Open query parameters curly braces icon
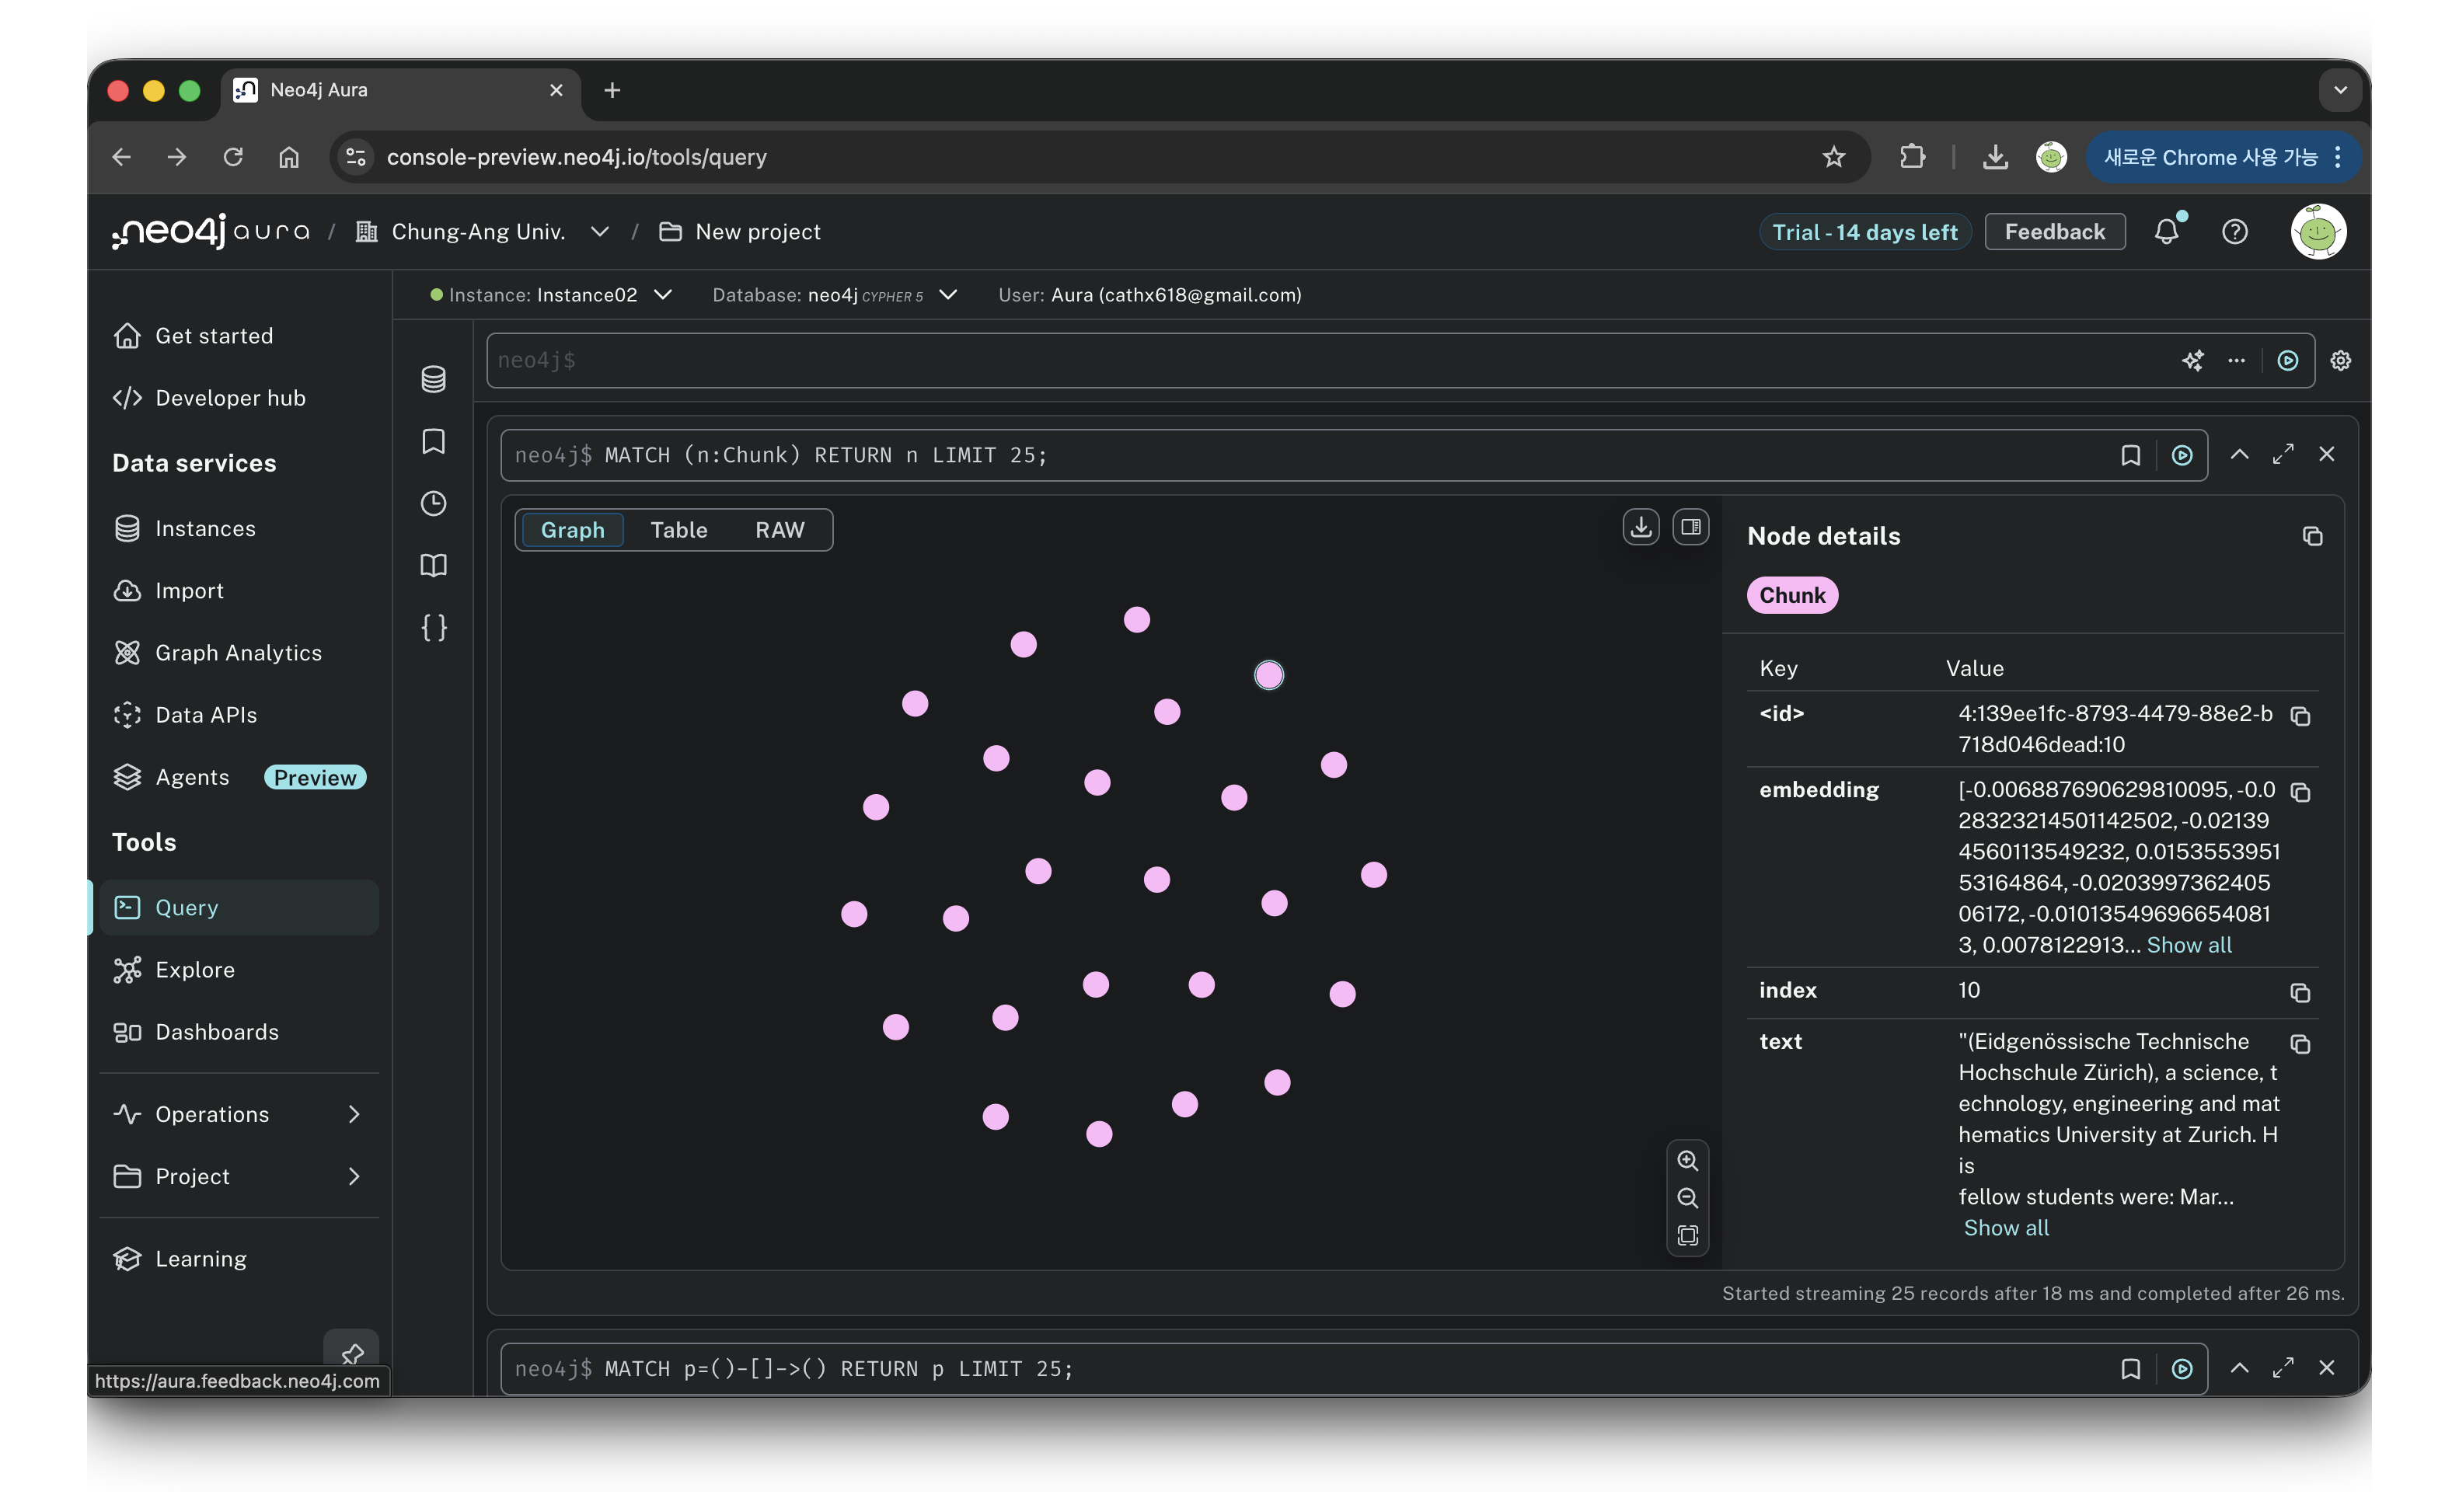 (433, 627)
